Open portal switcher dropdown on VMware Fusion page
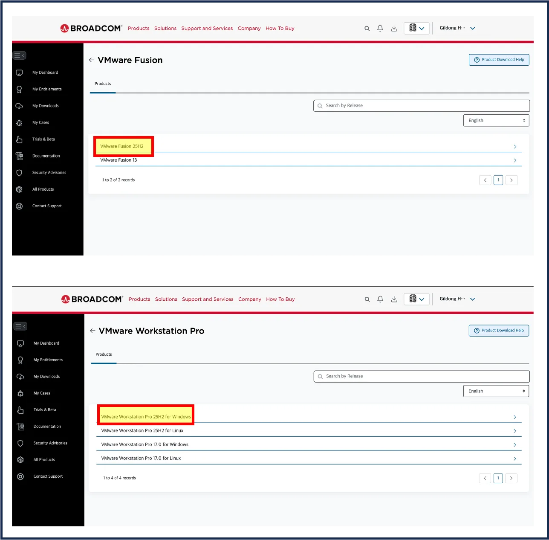Image resolution: width=549 pixels, height=540 pixels. [x=416, y=28]
